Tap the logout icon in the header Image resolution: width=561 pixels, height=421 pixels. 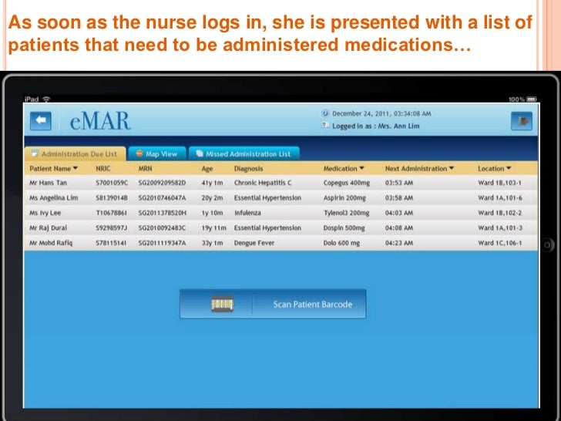522,121
